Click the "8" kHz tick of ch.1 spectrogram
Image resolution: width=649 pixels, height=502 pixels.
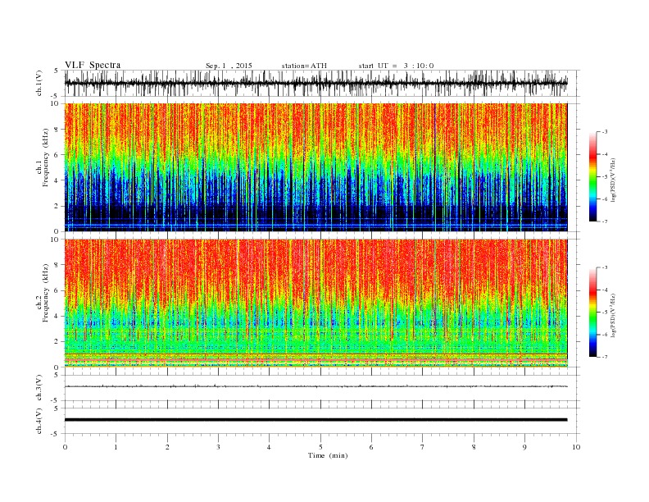57,130
